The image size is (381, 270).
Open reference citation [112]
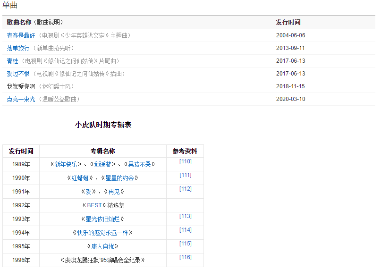186,189
